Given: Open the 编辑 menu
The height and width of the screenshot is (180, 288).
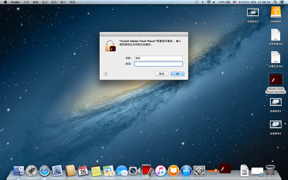Looking at the screenshot, I should pos(36,2).
